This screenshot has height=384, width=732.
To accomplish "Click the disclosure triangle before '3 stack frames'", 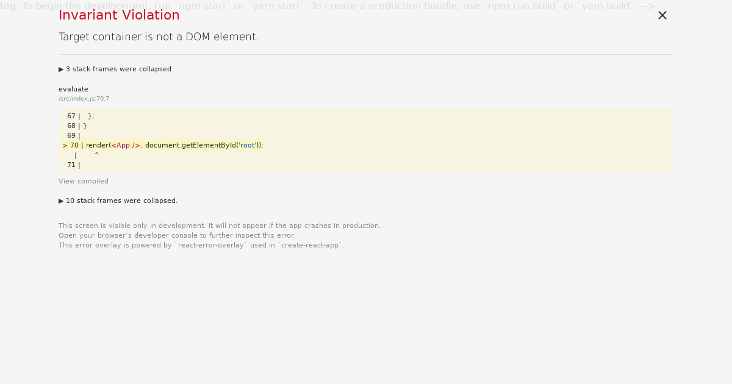I will 61,69.
